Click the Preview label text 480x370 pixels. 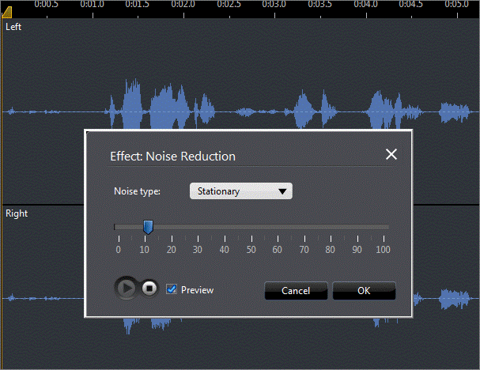197,290
